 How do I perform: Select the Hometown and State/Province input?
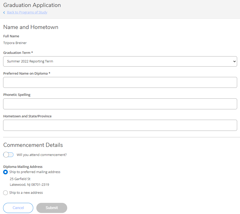click(120, 125)
